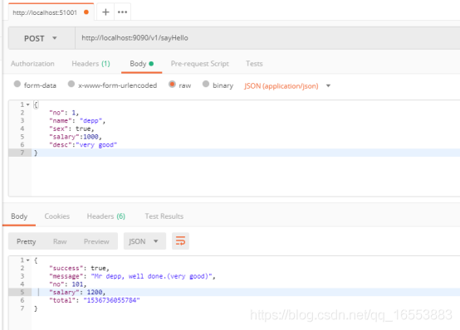460x330 pixels.
Task: Click the "no": 101 response line
Action: (x=68, y=284)
